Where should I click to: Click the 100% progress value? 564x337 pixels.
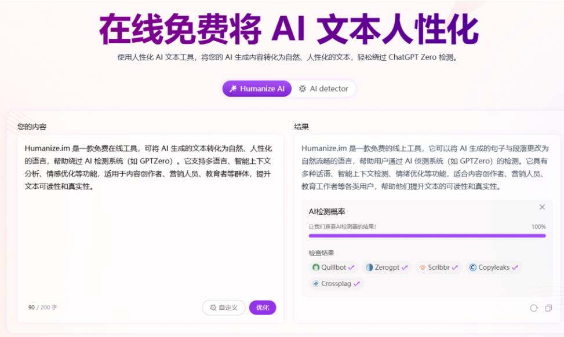click(538, 226)
